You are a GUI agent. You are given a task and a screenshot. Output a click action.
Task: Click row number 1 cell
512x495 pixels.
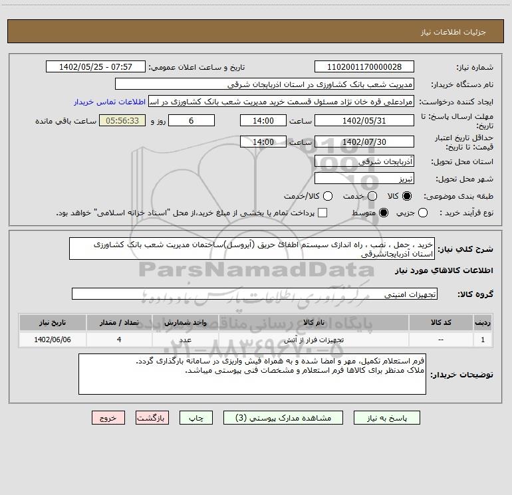click(x=483, y=340)
